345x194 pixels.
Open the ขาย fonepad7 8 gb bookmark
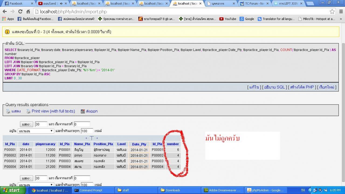point(157,19)
